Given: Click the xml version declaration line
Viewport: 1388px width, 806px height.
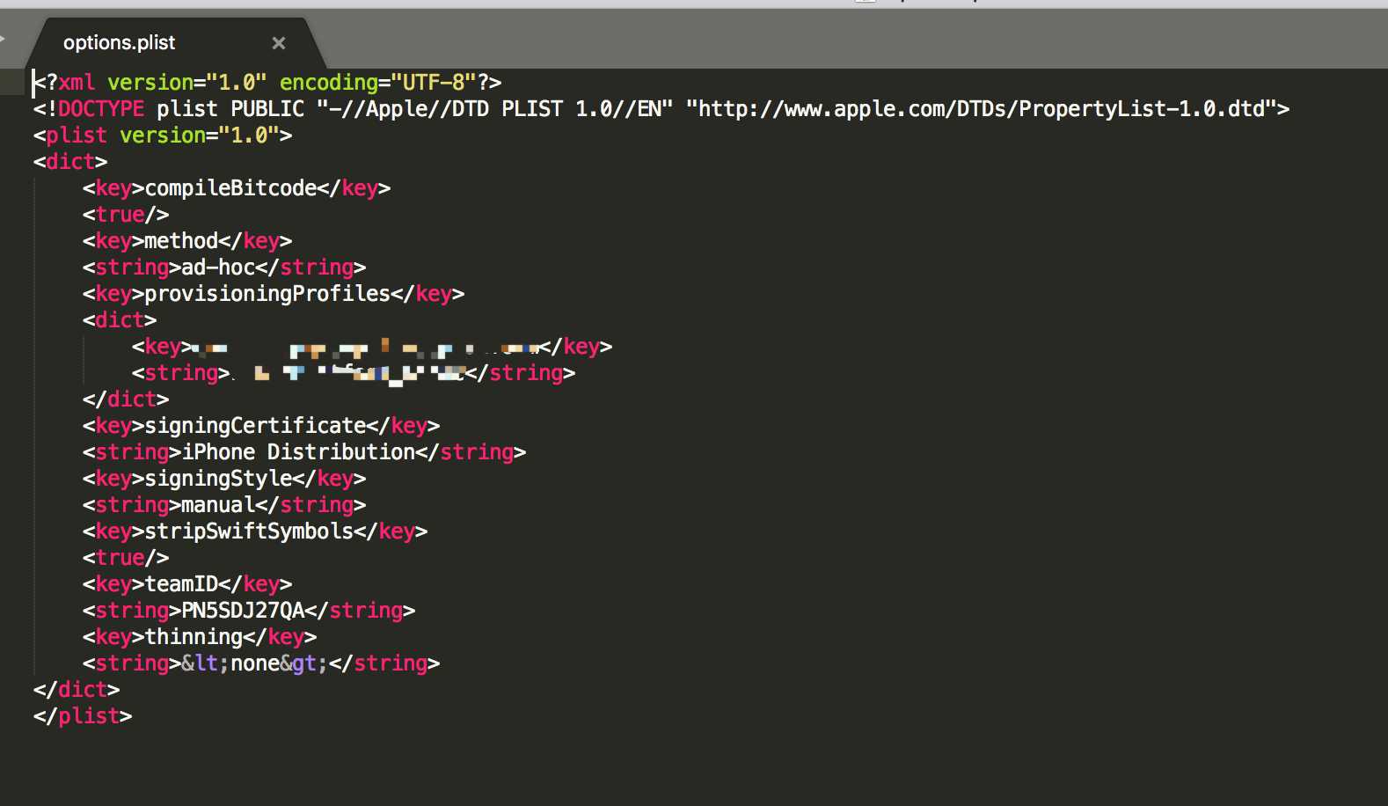Looking at the screenshot, I should [x=267, y=83].
